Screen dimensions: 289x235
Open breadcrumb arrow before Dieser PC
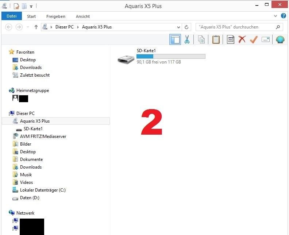pyautogui.click(x=51, y=27)
